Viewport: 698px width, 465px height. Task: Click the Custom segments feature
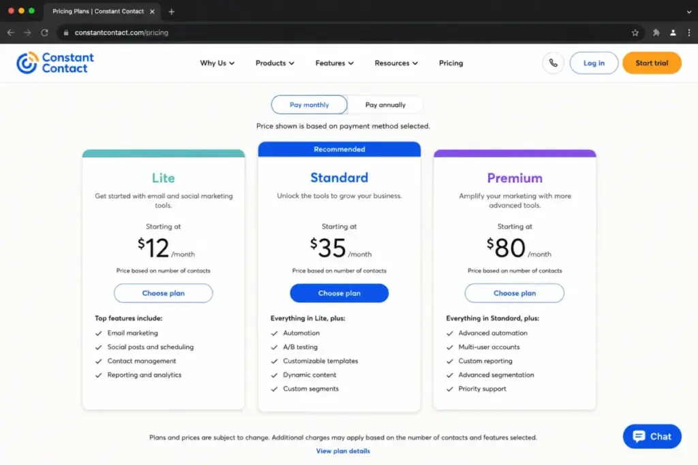click(311, 389)
